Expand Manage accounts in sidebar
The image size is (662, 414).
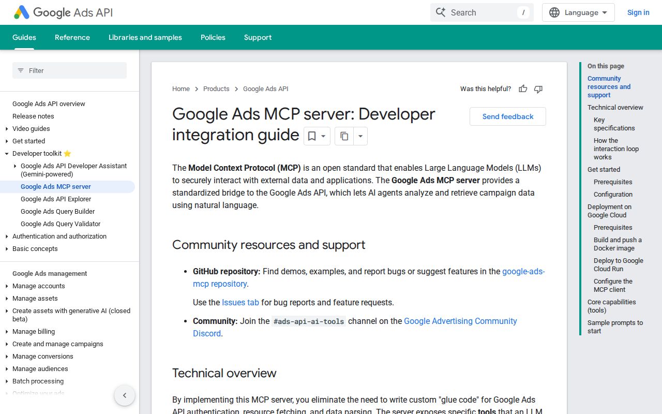7,286
